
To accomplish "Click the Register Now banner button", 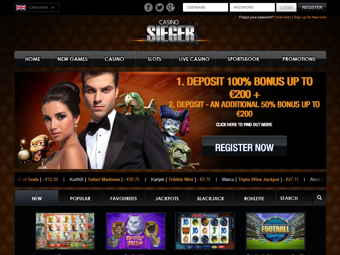I will 244,146.
